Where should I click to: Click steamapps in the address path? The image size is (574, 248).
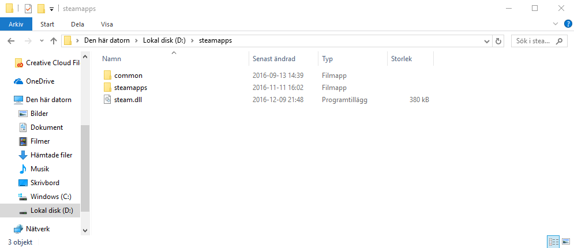click(x=215, y=41)
